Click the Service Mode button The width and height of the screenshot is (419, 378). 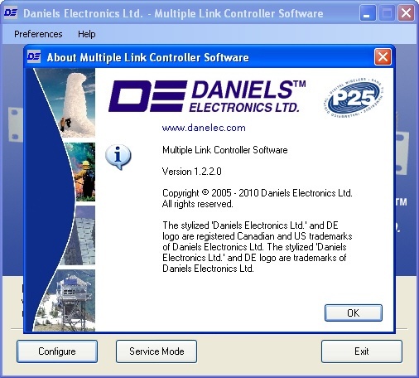pos(157,351)
